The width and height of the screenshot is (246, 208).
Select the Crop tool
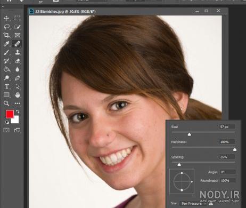(x=6, y=35)
